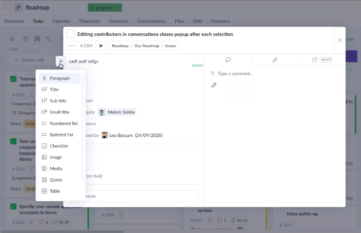Insert a Numbered list block
This screenshot has width=361, height=233.
(x=60, y=124)
